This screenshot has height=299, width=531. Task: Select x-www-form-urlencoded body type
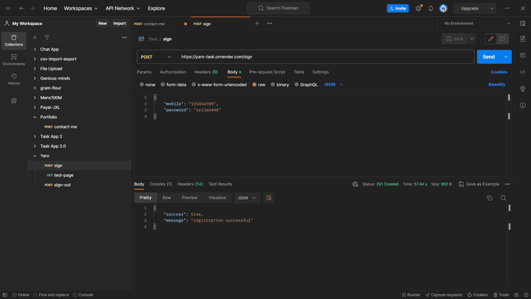(x=219, y=85)
